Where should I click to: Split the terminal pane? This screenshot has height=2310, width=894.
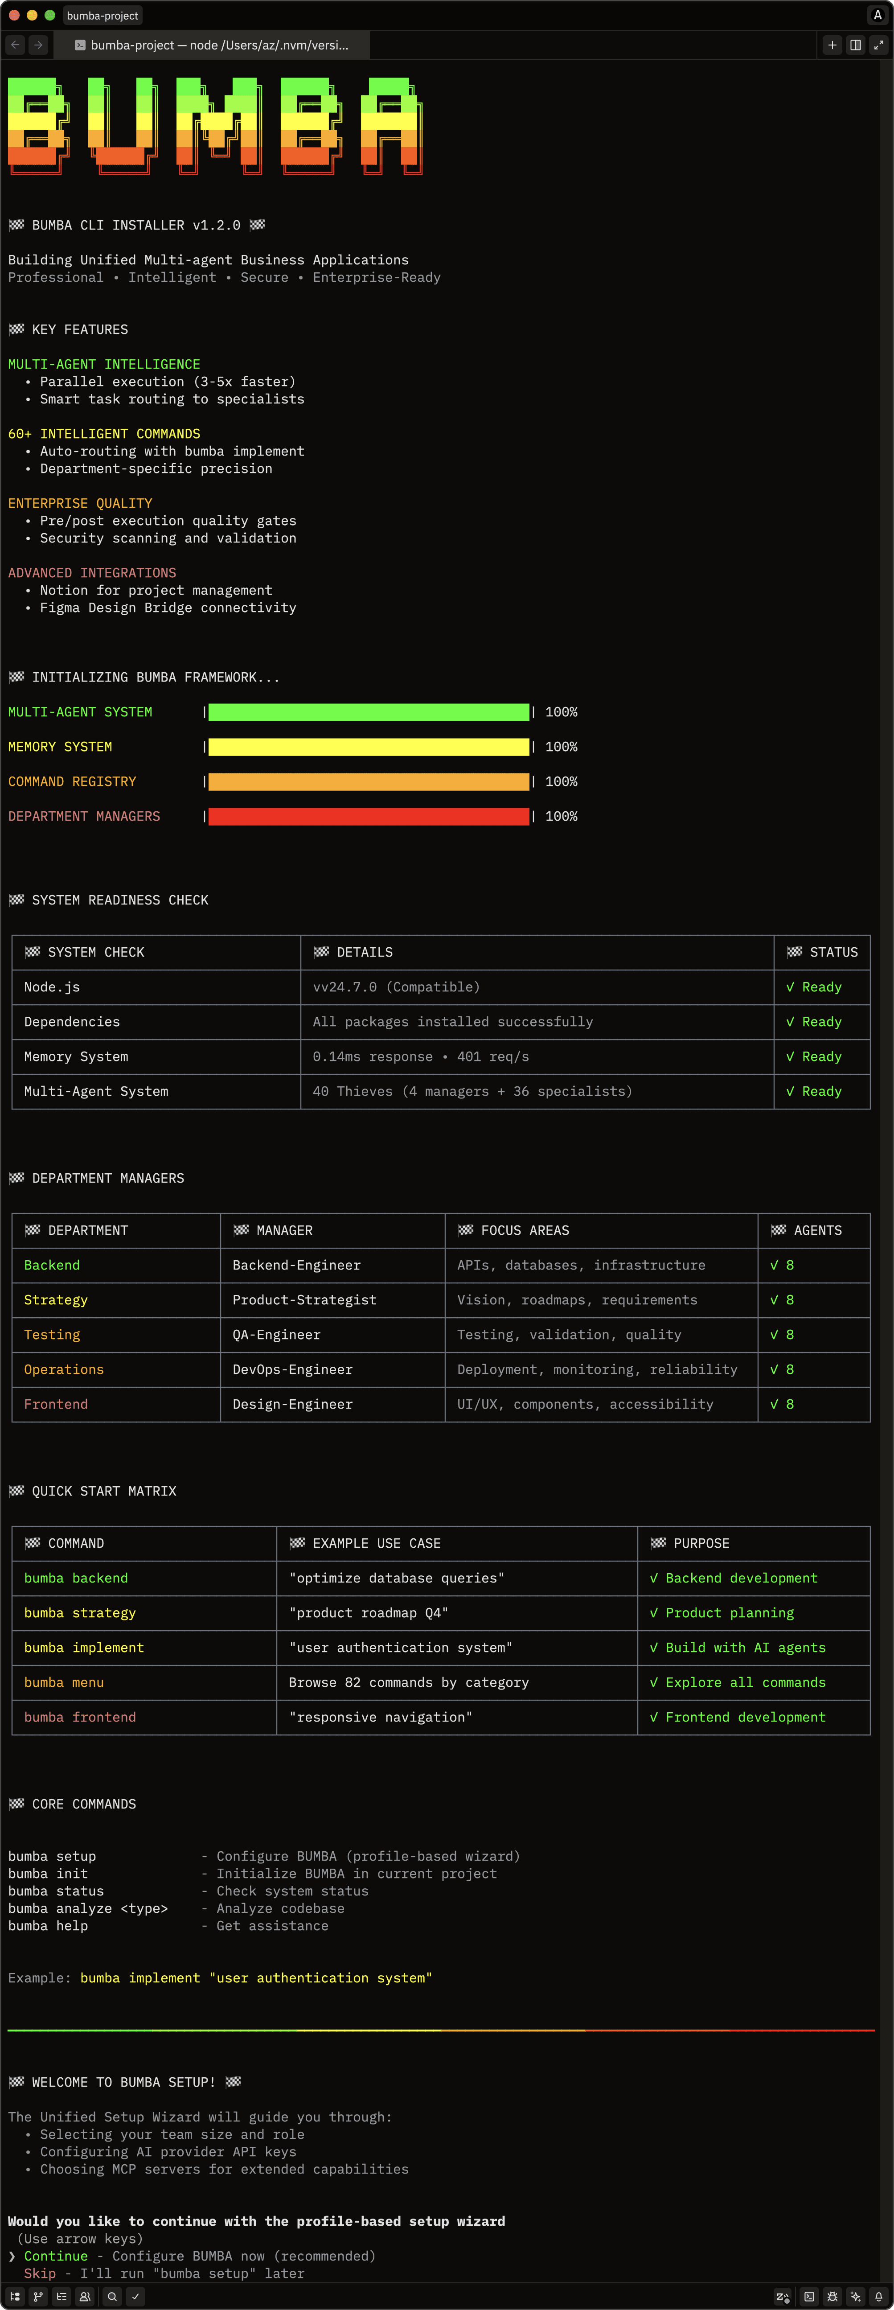pyautogui.click(x=855, y=45)
